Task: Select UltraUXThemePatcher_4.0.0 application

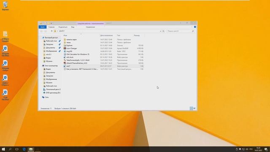Action: [x=77, y=63]
